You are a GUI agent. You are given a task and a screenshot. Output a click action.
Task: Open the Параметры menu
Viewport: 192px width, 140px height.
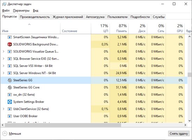point(21,10)
